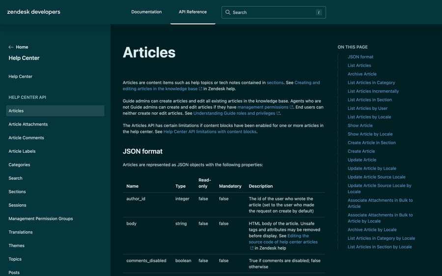Viewport: 442px width, 276px height.
Task: Click the Mandatory column header
Action: [x=230, y=186]
